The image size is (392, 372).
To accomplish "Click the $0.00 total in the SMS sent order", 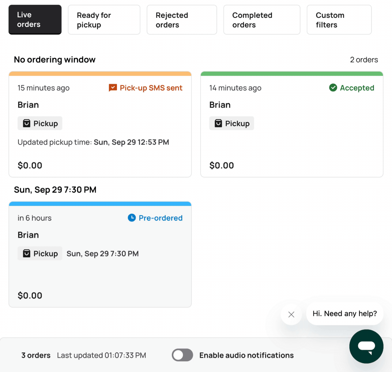I will tap(30, 165).
